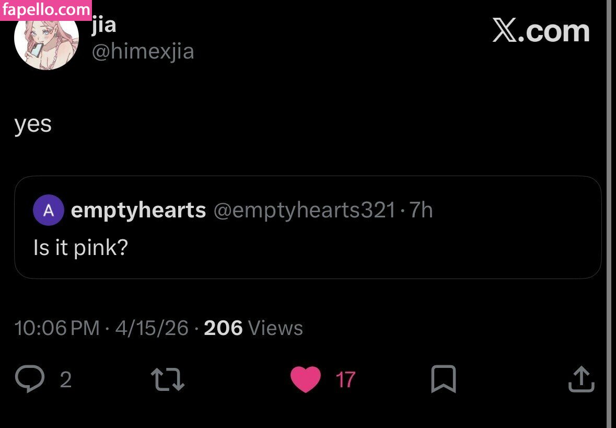Screen dimensions: 616x428
Task: Open the share icon for this tweet
Action: (581, 379)
